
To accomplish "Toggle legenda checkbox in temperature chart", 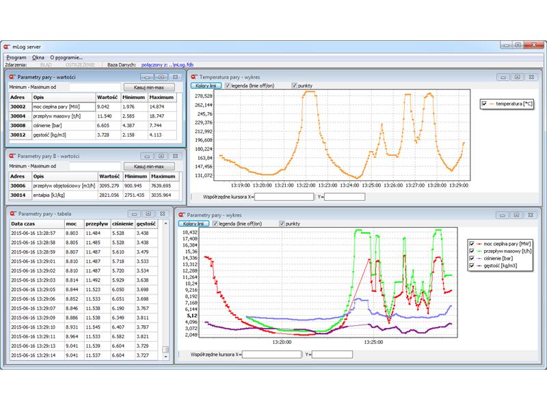I will [228, 86].
